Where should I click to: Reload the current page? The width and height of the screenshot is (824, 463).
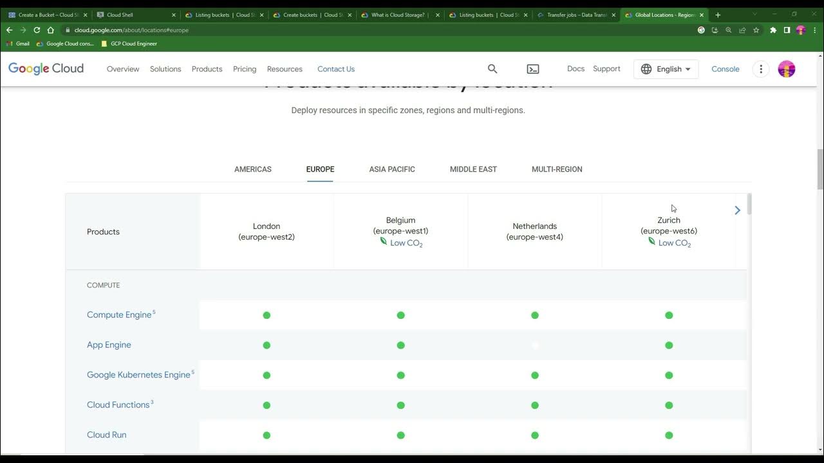pyautogui.click(x=37, y=30)
